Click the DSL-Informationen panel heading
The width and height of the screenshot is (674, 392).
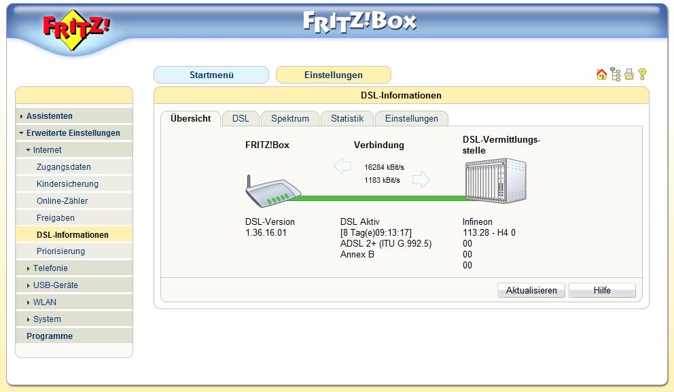click(401, 95)
